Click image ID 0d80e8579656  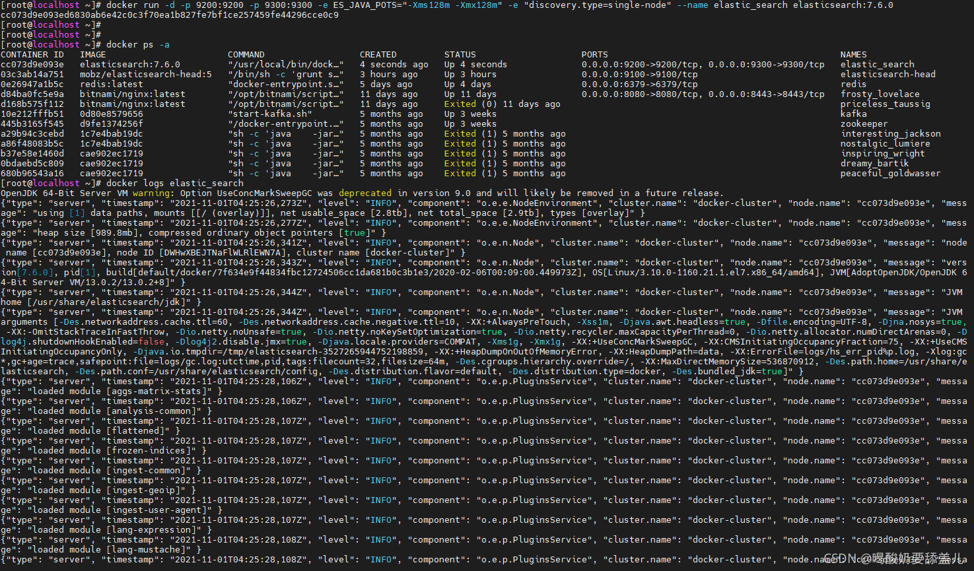pos(112,114)
